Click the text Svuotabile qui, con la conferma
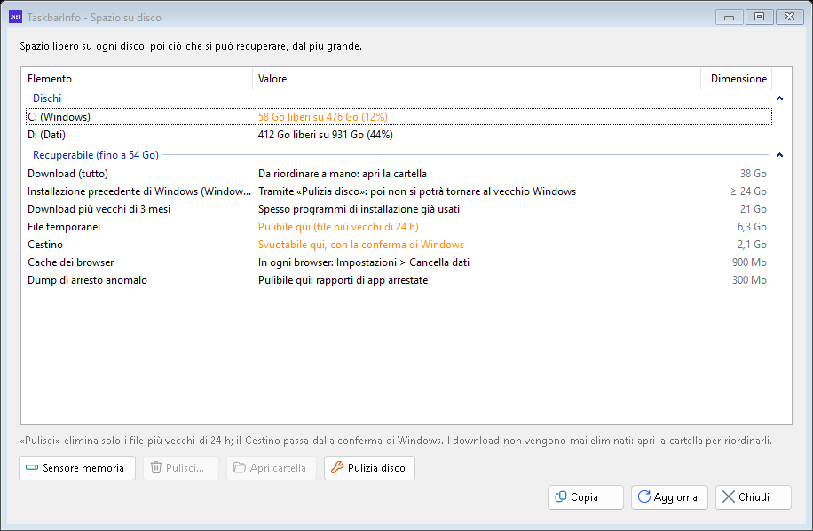This screenshot has height=531, width=813. 361,245
